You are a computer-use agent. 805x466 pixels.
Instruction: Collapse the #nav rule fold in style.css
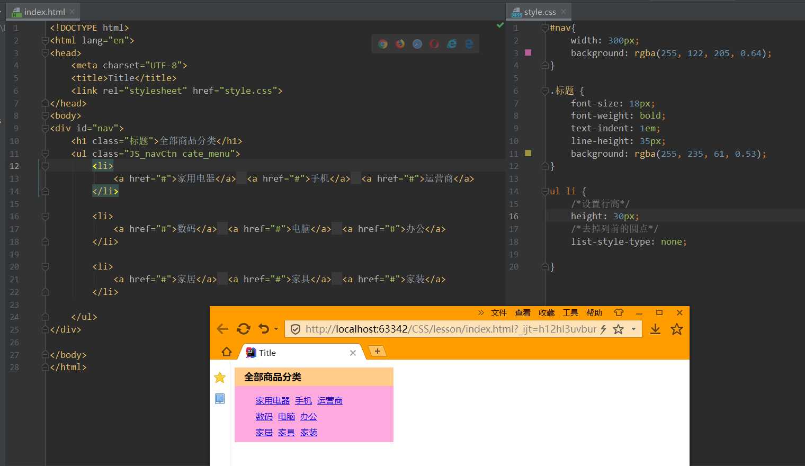[x=545, y=28]
